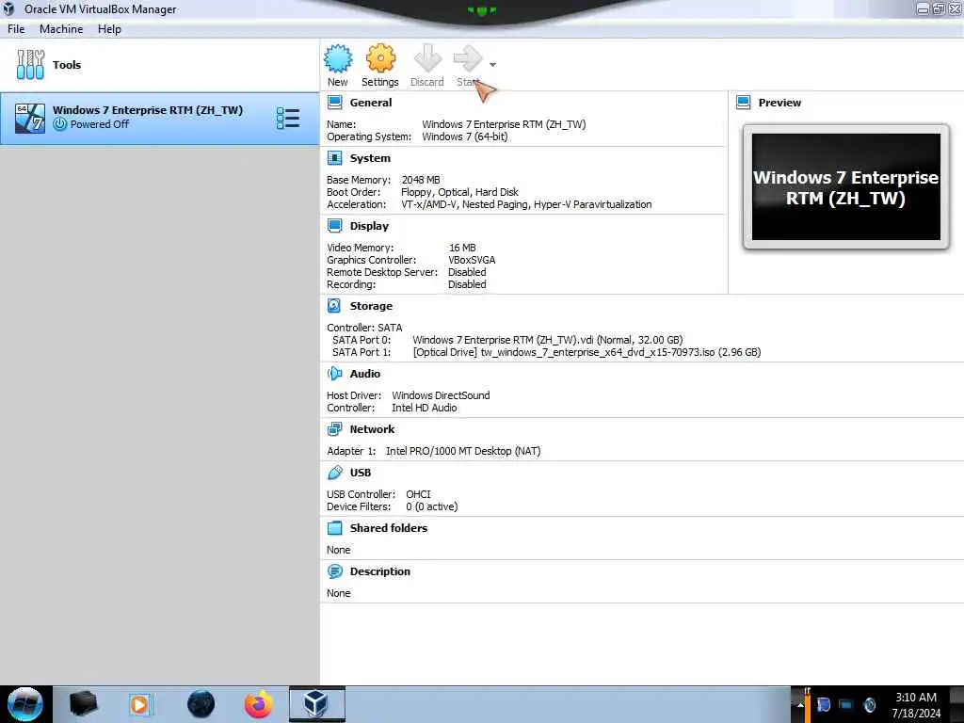This screenshot has width=964, height=723.
Task: Open the System settings heading link
Action: click(x=370, y=158)
